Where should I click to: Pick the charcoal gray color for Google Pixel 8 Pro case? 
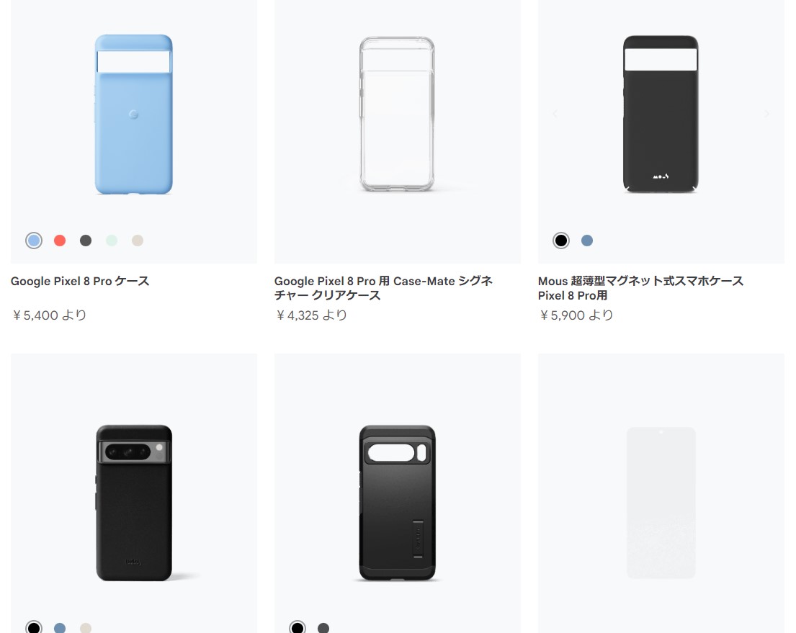(86, 241)
